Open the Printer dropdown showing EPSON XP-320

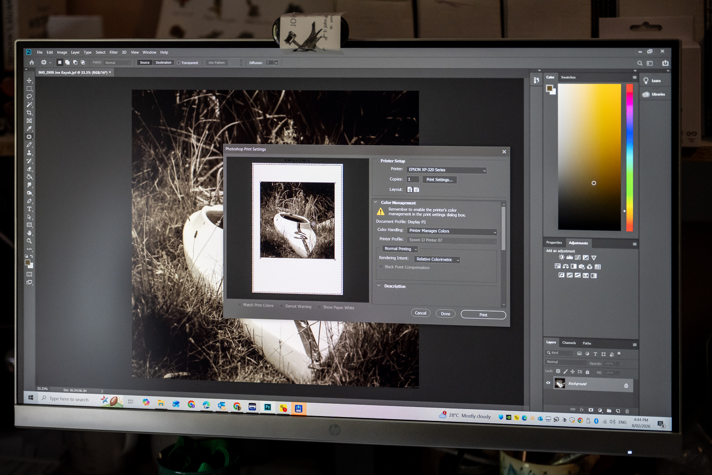pos(447,170)
